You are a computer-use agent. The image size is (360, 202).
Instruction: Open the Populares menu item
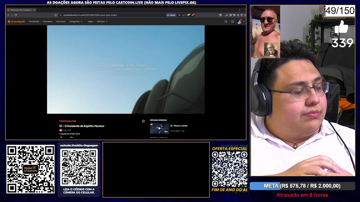[x=48, y=21]
